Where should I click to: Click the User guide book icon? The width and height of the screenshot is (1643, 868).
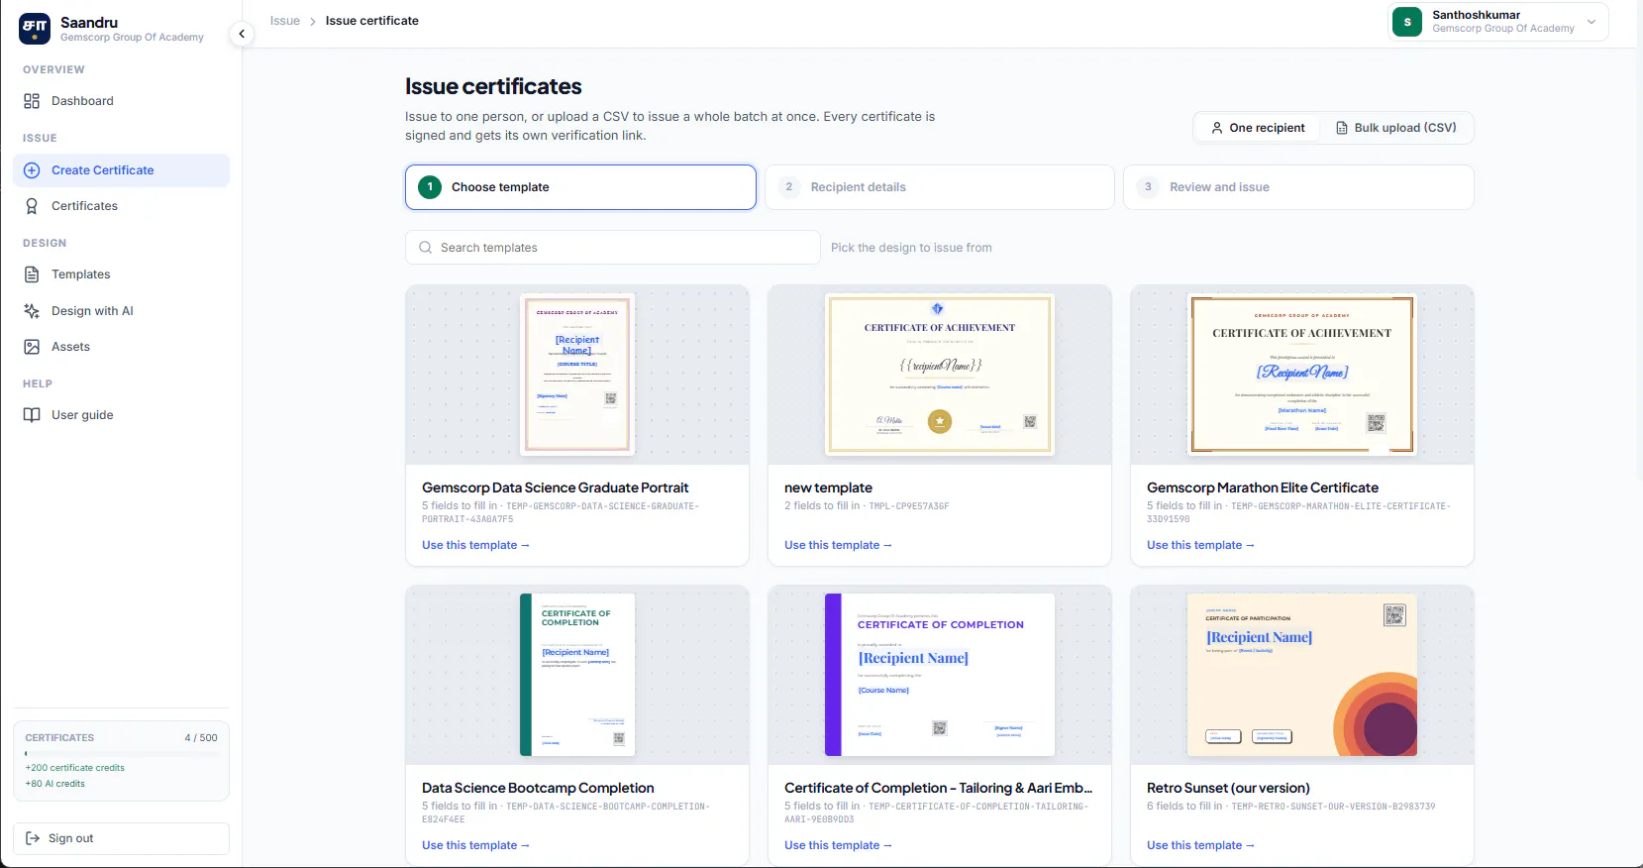32,415
